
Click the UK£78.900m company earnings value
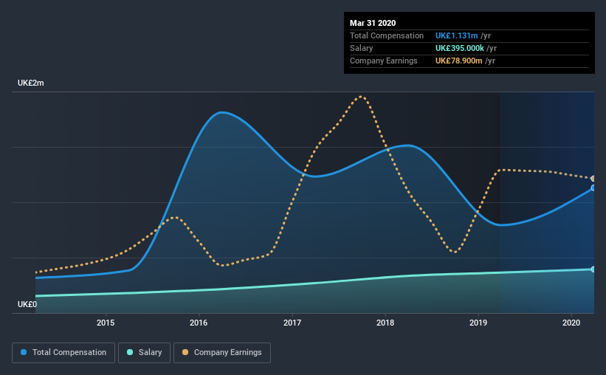click(459, 61)
